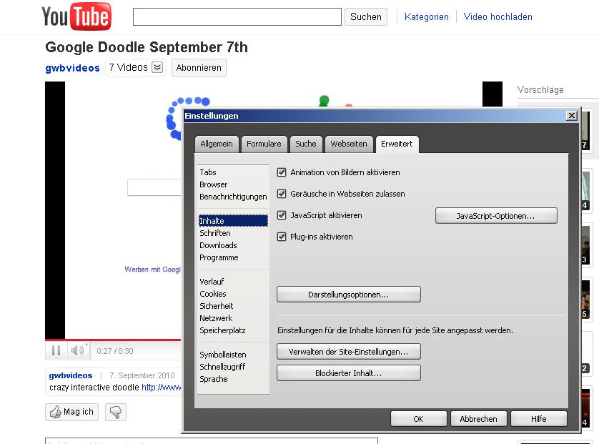Click the Werben mit Google link
The image size is (599, 444).
(152, 270)
